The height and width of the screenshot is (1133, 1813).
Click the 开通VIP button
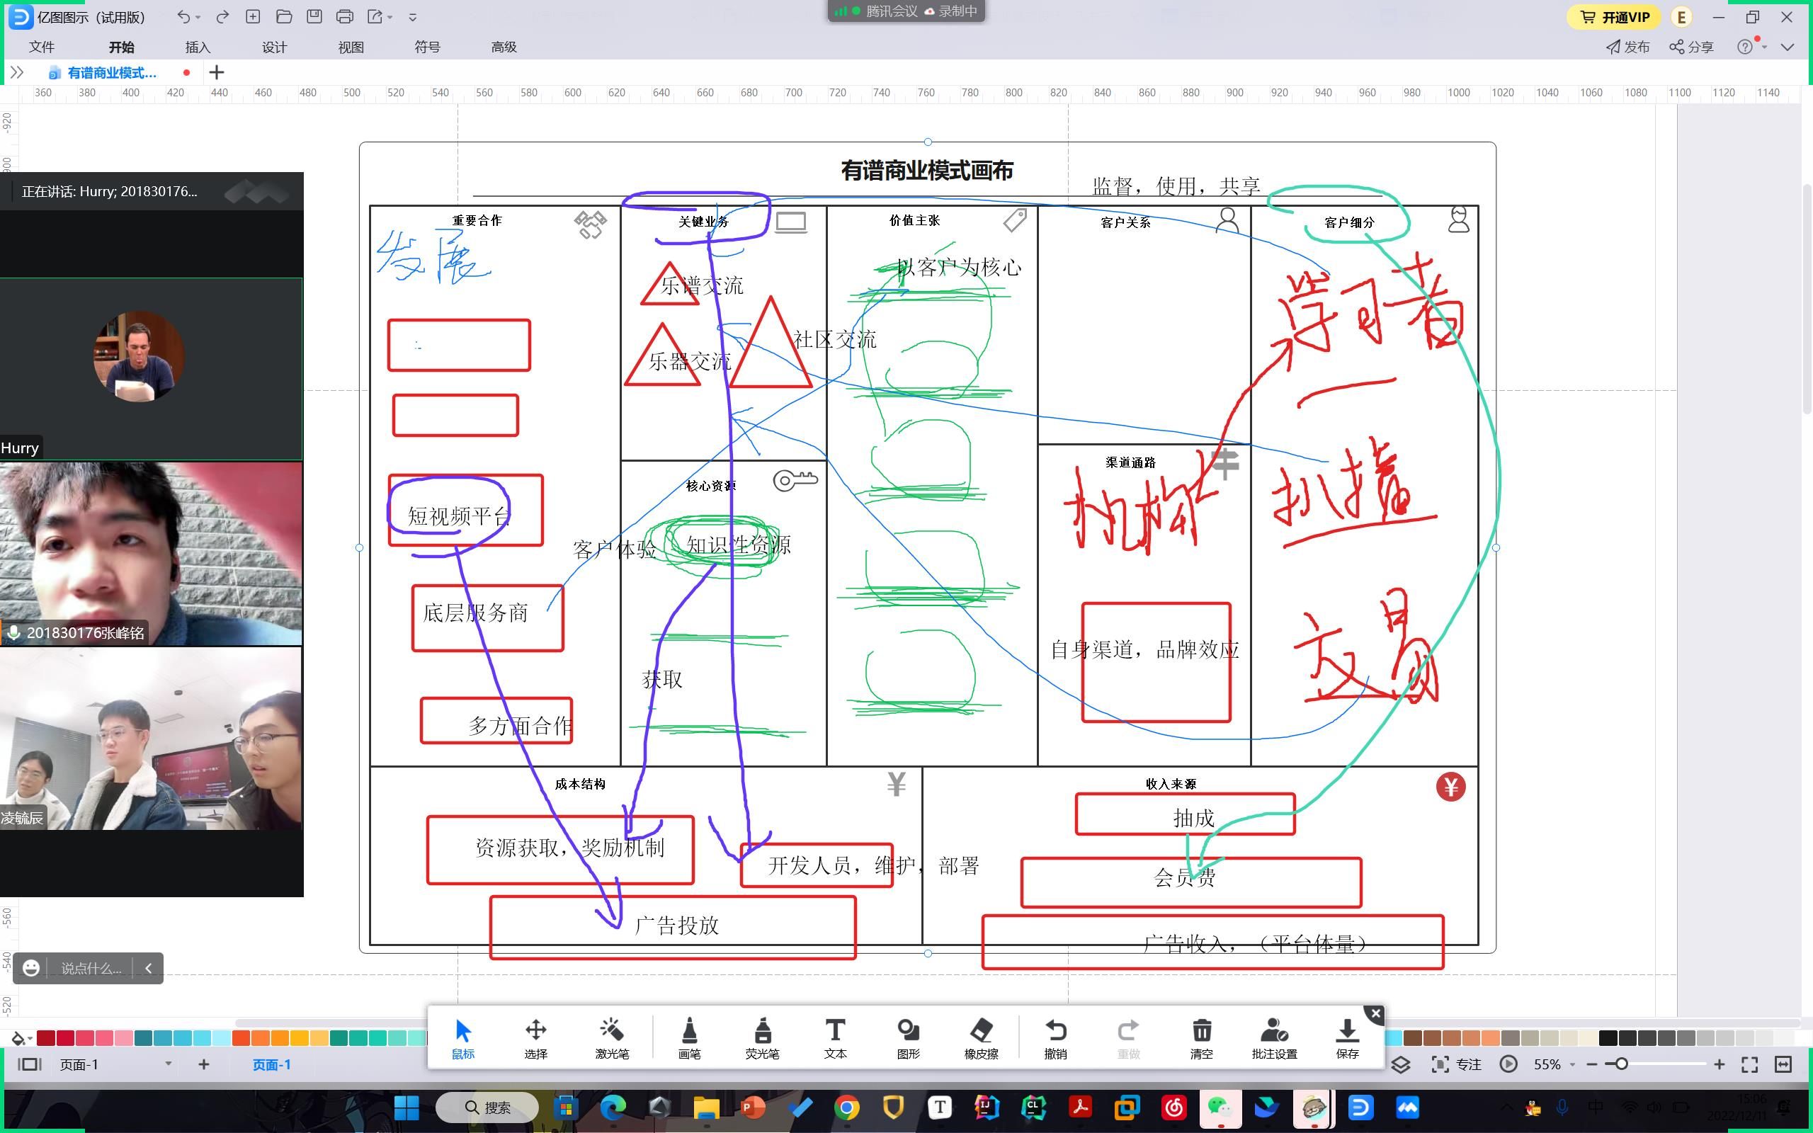pos(1615,16)
